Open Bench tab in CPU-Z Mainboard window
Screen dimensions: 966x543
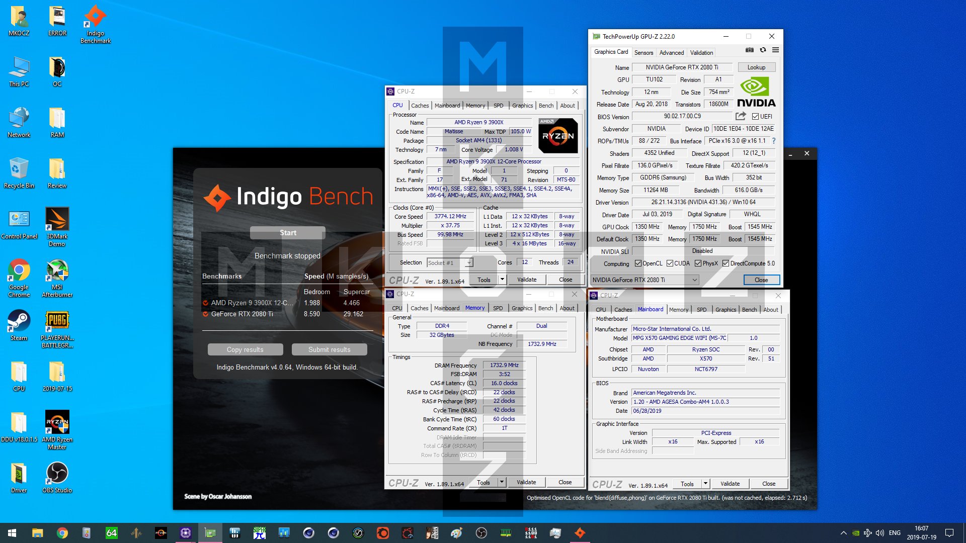(x=749, y=310)
